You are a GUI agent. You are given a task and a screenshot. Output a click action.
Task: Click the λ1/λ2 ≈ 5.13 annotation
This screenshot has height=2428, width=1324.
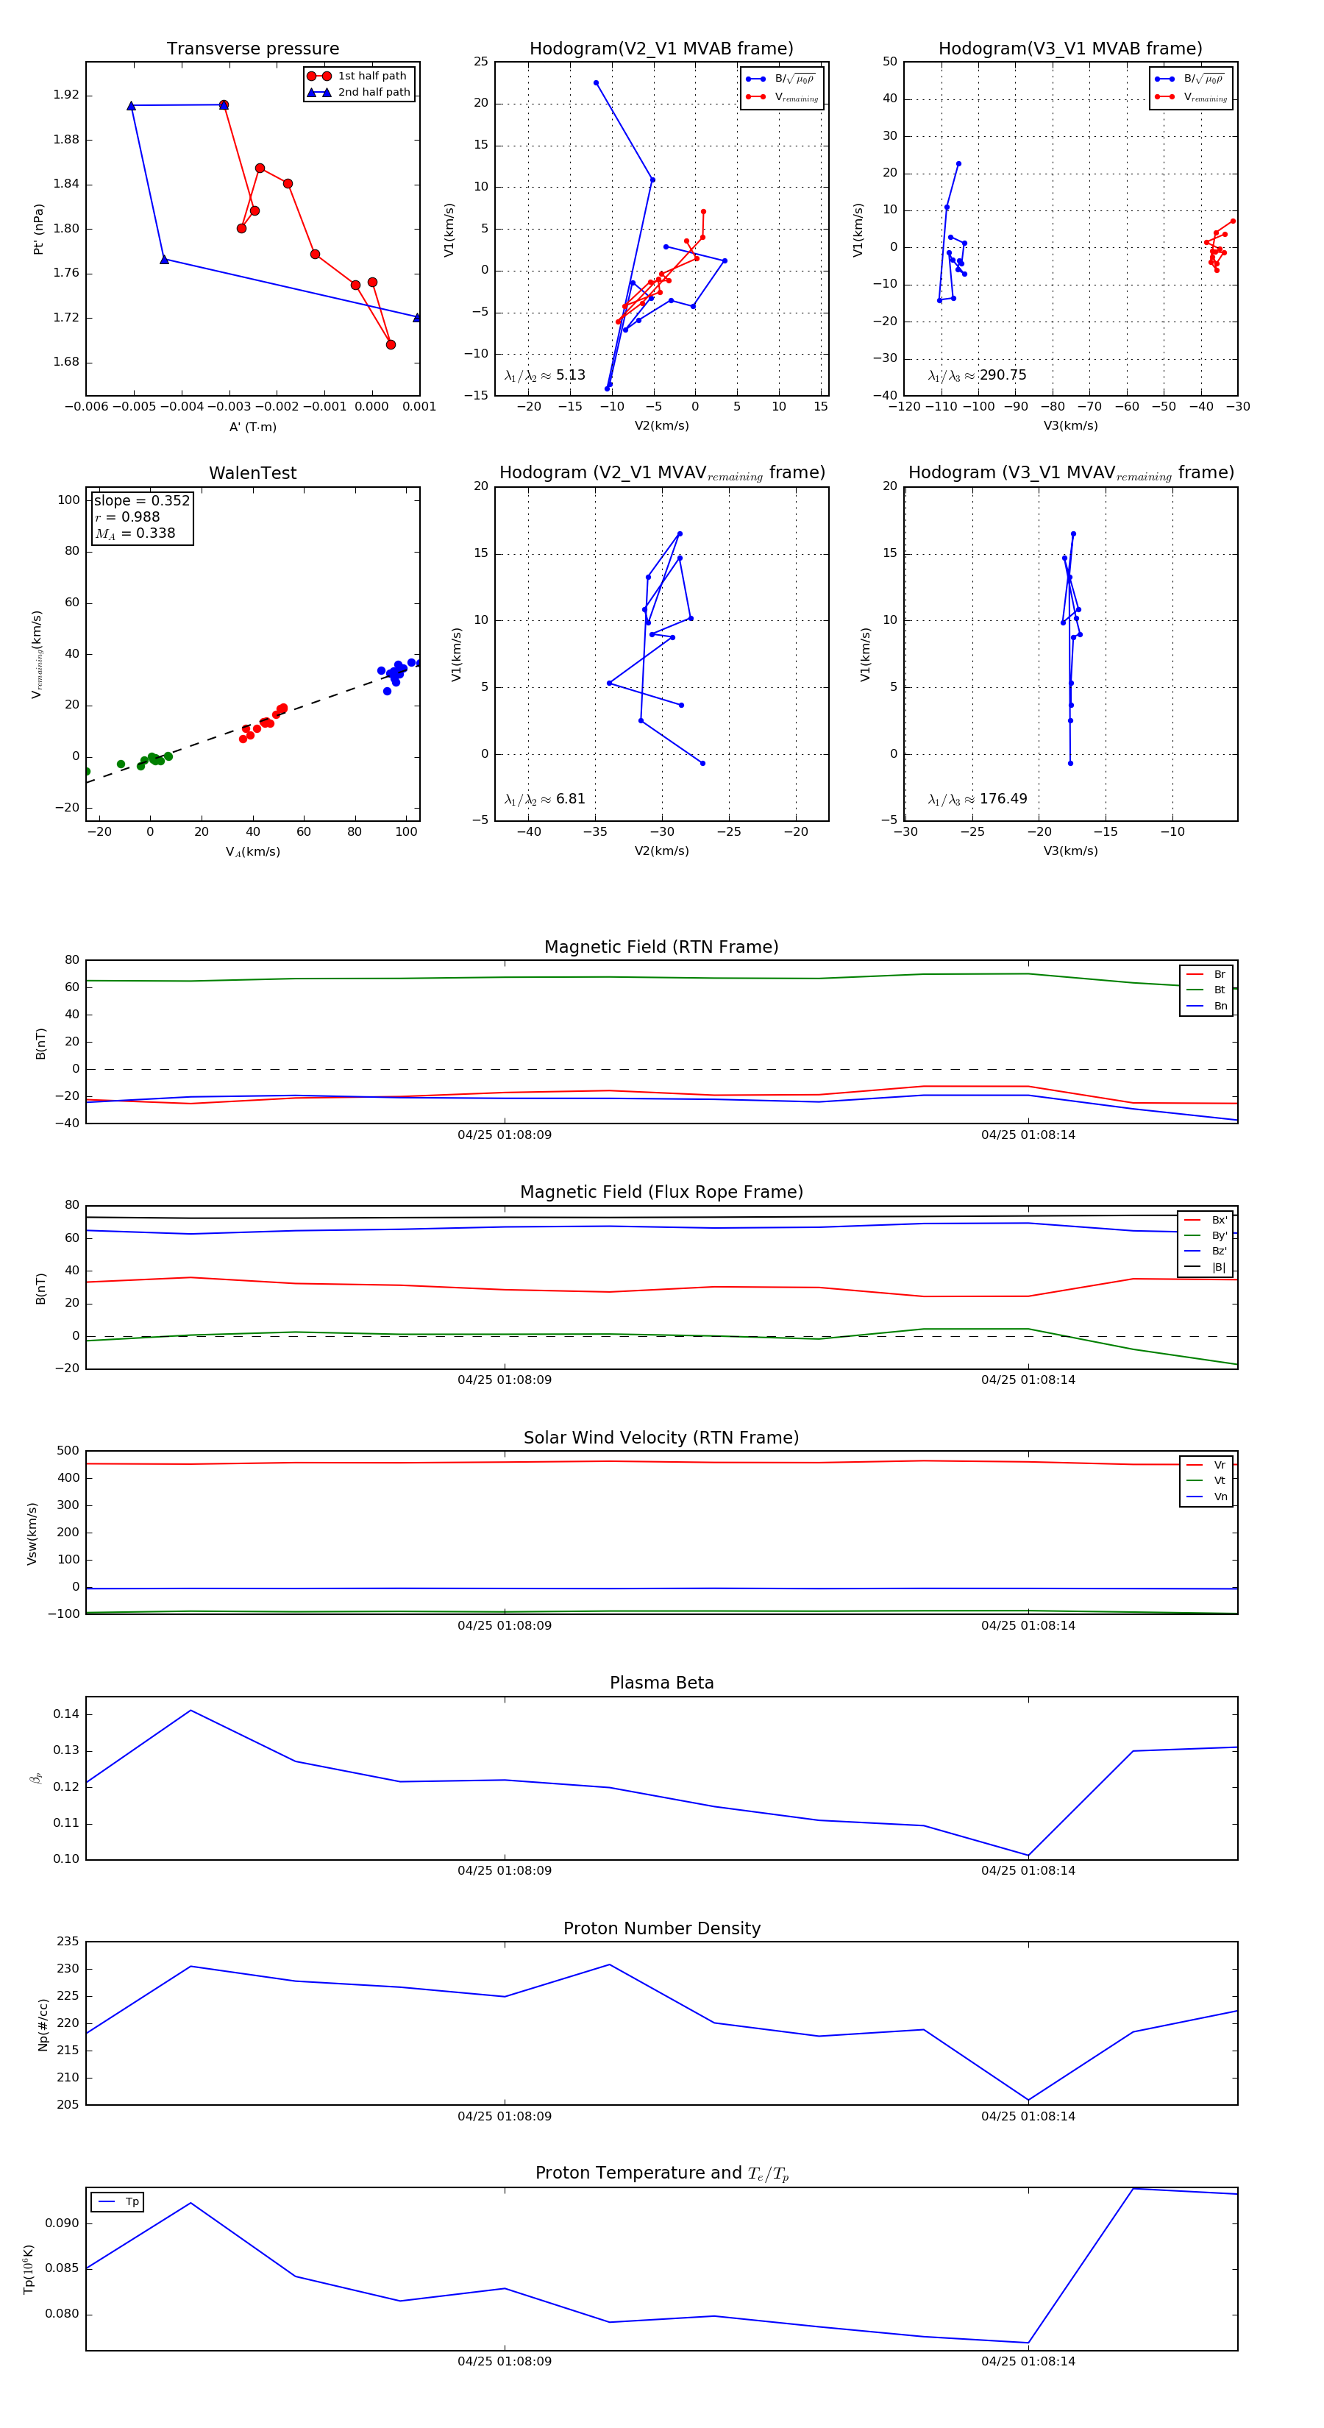click(x=544, y=375)
